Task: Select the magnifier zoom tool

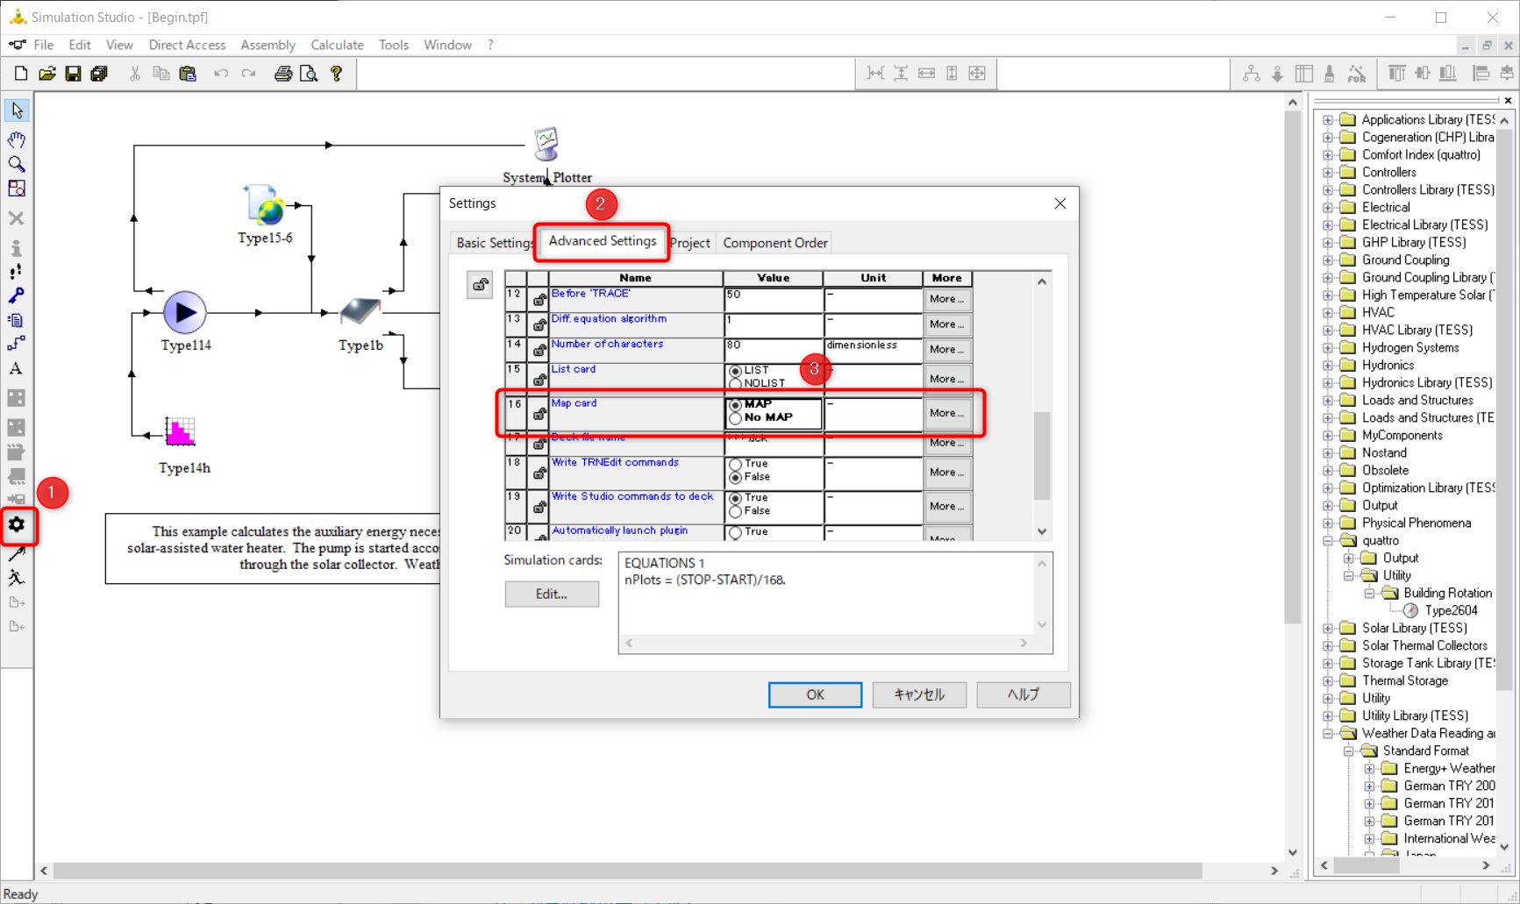Action: click(16, 164)
